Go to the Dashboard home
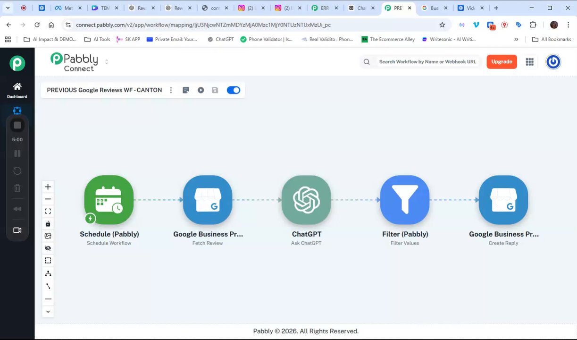577x340 pixels. pyautogui.click(x=17, y=90)
